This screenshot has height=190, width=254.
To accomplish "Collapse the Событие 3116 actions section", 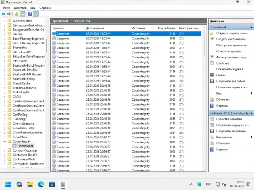I will pos(251,113).
